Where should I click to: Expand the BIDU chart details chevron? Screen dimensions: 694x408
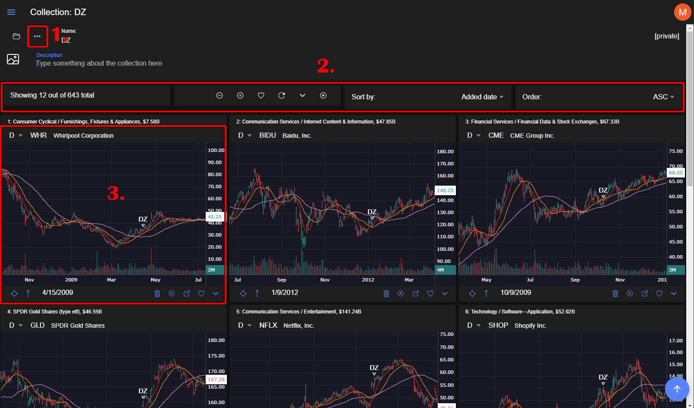pos(445,294)
